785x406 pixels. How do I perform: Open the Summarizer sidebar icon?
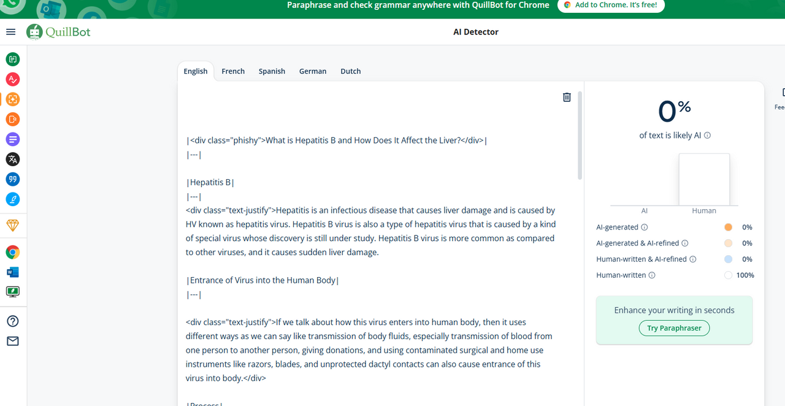(12, 139)
